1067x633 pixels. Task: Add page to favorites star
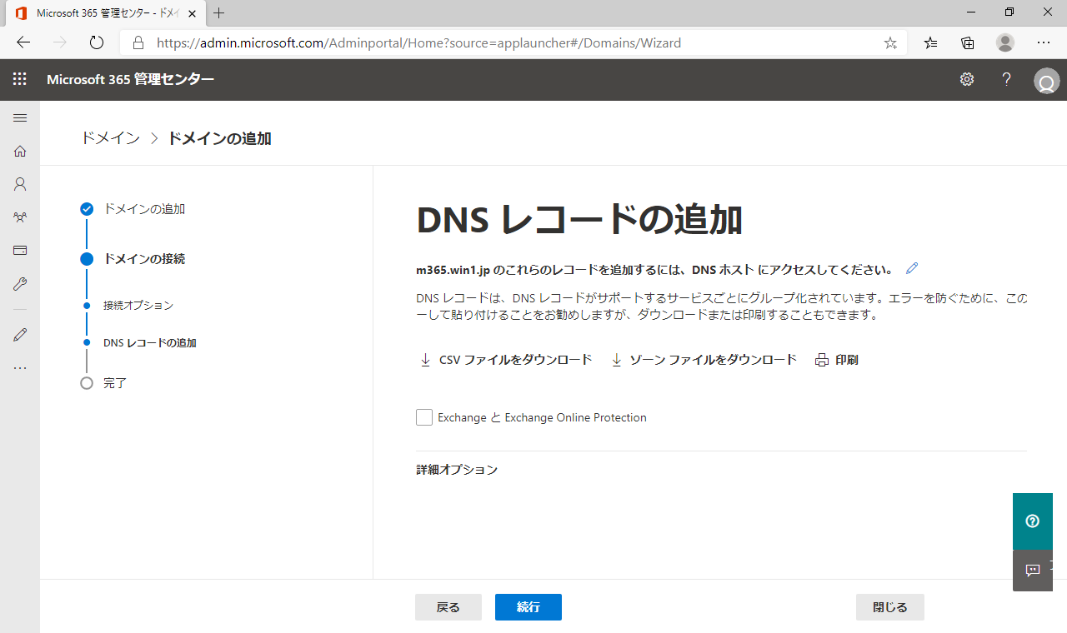point(890,42)
